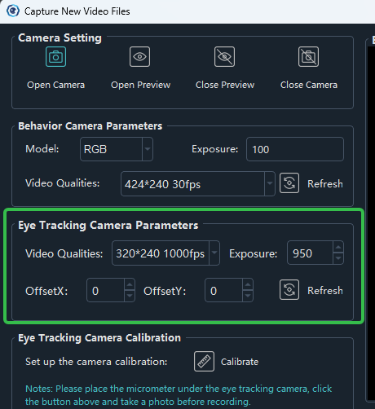Click the Open Camera icon

[x=55, y=56]
